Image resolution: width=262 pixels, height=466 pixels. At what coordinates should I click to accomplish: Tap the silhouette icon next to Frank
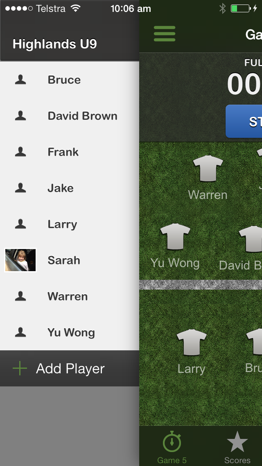(20, 152)
